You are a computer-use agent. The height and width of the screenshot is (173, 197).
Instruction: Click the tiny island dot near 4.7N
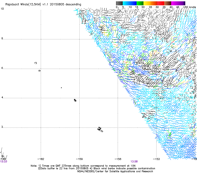click(x=61, y=88)
